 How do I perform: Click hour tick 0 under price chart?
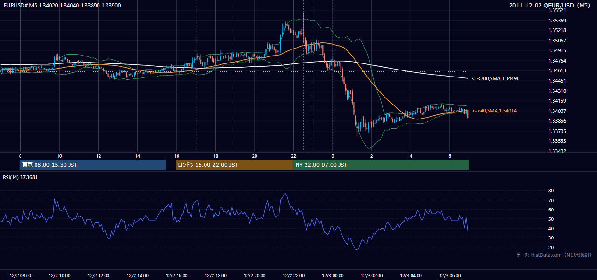[x=333, y=156]
